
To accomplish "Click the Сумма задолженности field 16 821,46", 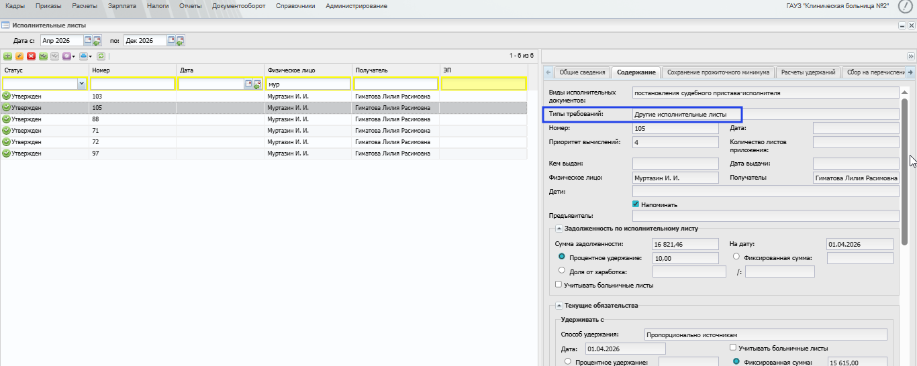I will [685, 244].
